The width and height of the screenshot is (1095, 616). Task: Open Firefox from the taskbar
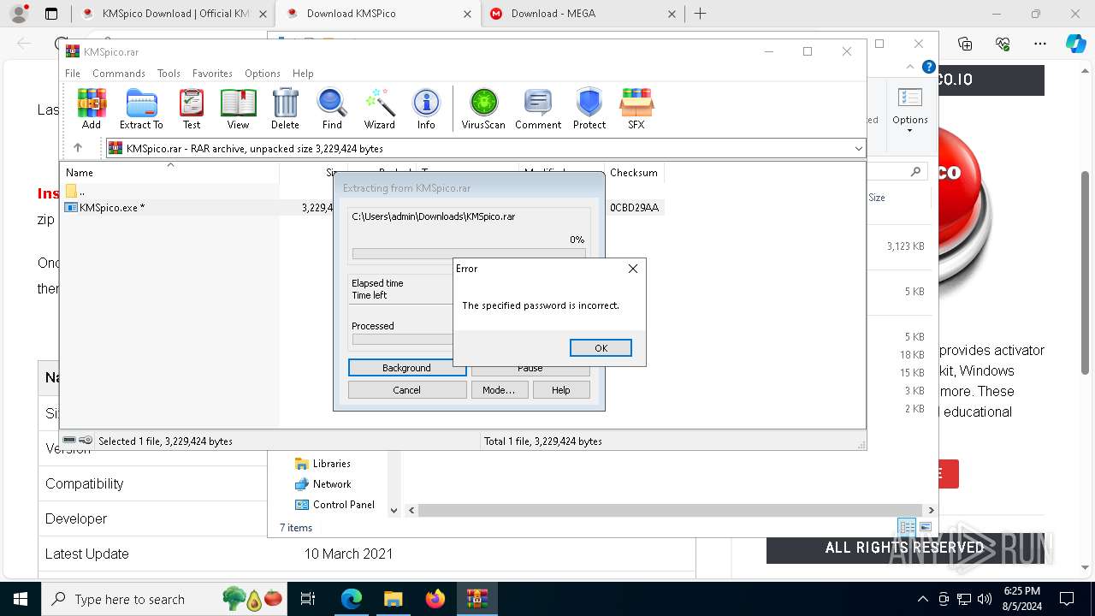click(x=435, y=599)
